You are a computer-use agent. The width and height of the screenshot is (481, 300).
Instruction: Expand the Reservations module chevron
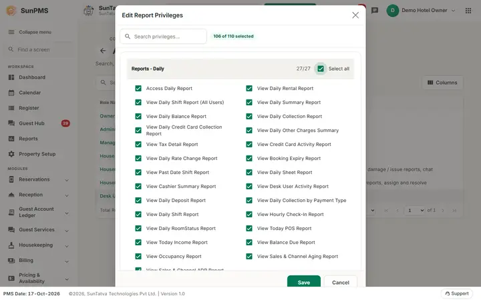[x=67, y=180]
